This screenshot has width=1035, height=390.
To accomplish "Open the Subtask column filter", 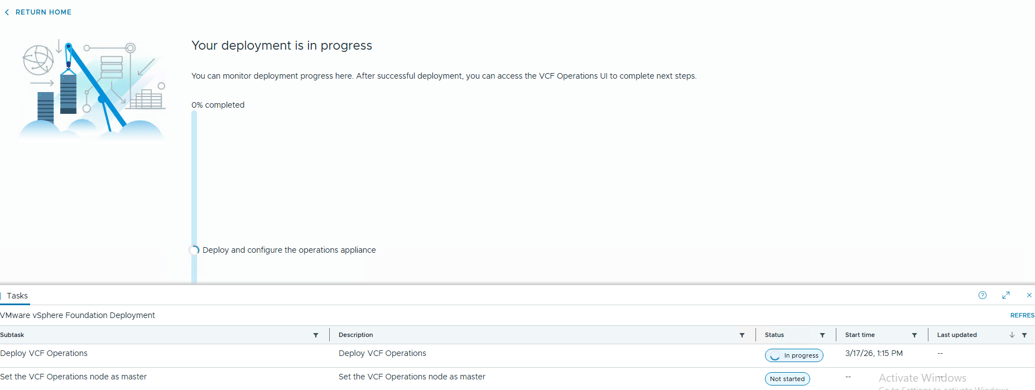I will pyautogui.click(x=316, y=335).
